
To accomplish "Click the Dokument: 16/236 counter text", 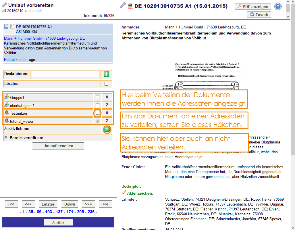I will (98, 16).
